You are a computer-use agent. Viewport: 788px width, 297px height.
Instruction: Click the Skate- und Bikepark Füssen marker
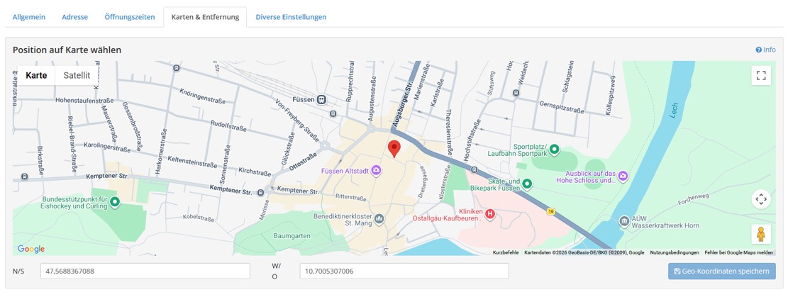point(527,184)
